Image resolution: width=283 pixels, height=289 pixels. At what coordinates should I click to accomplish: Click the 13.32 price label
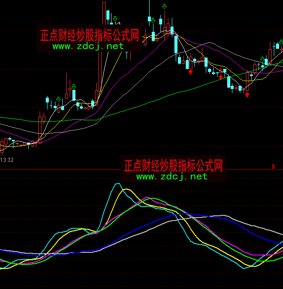pos(7,160)
